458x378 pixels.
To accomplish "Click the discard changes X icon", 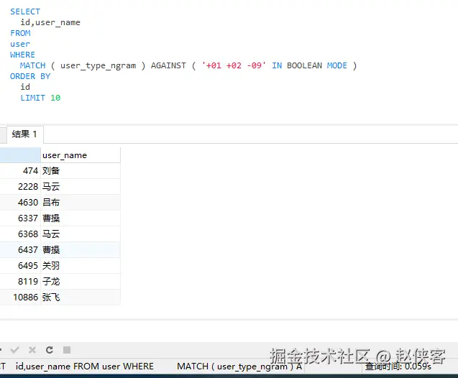I will click(32, 350).
